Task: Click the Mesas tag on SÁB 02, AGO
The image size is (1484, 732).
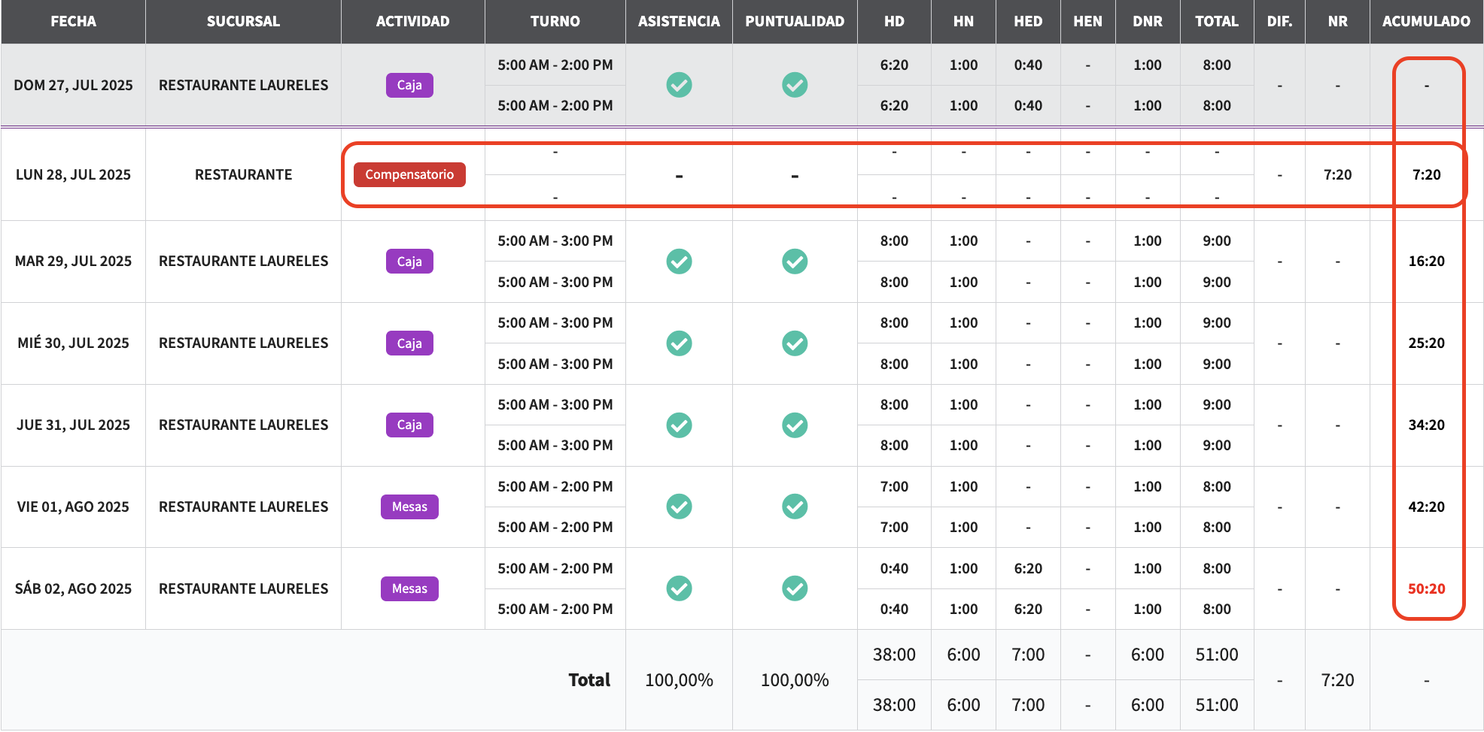Action: pyautogui.click(x=409, y=588)
